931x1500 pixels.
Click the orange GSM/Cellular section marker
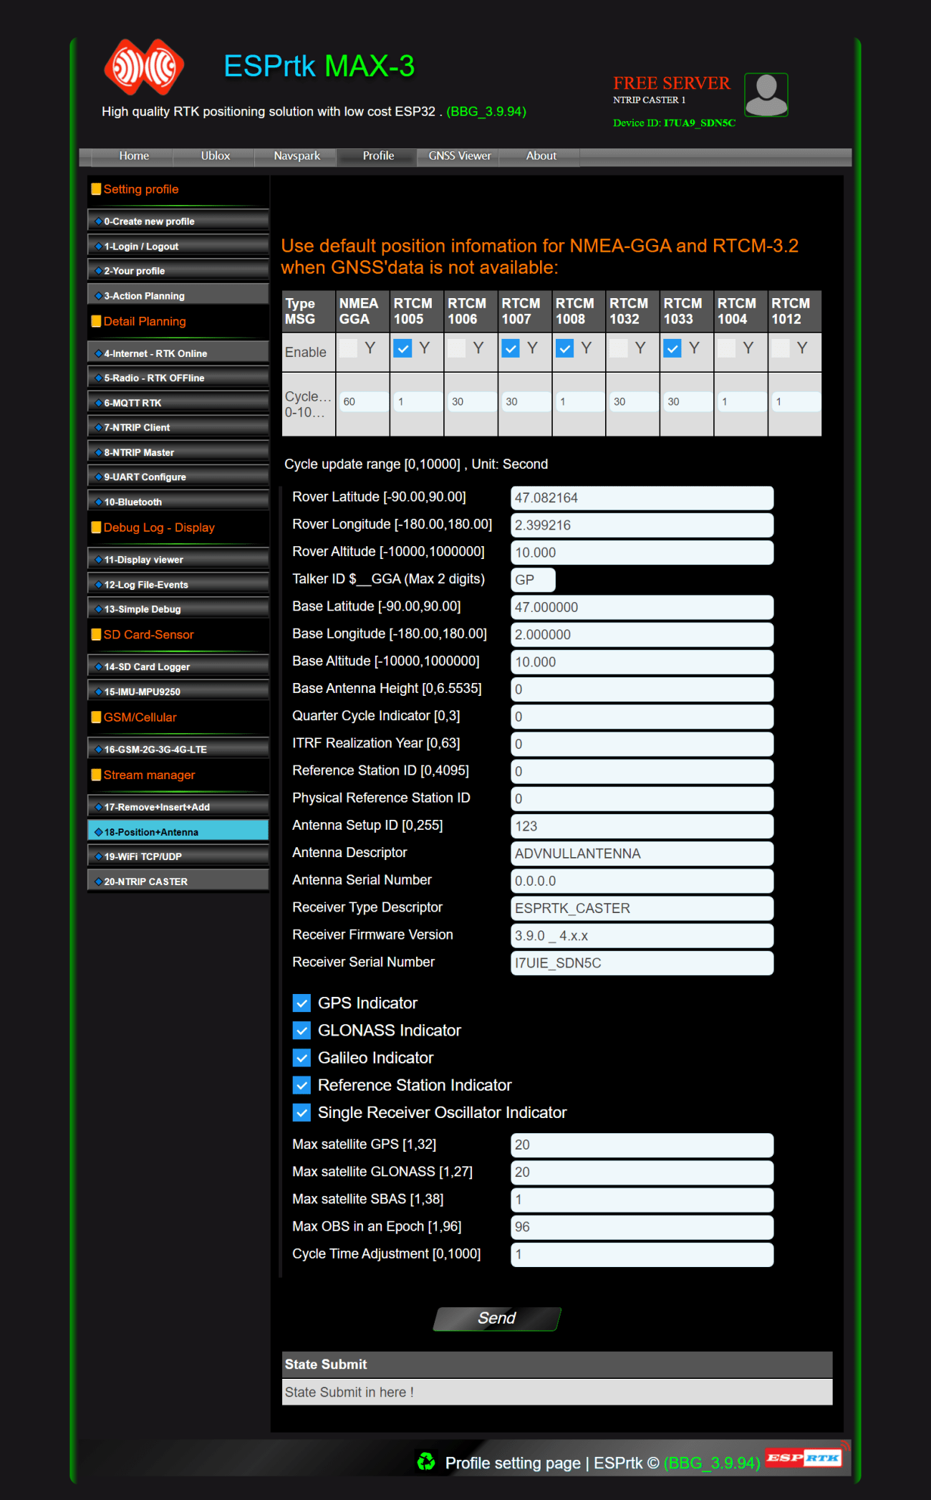click(96, 717)
